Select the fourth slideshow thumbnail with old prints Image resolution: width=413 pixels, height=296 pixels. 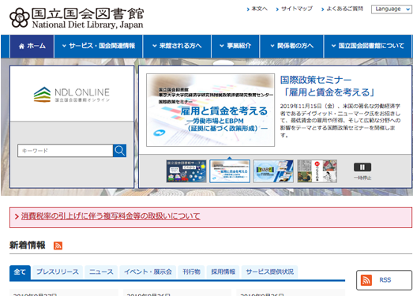coord(317,171)
